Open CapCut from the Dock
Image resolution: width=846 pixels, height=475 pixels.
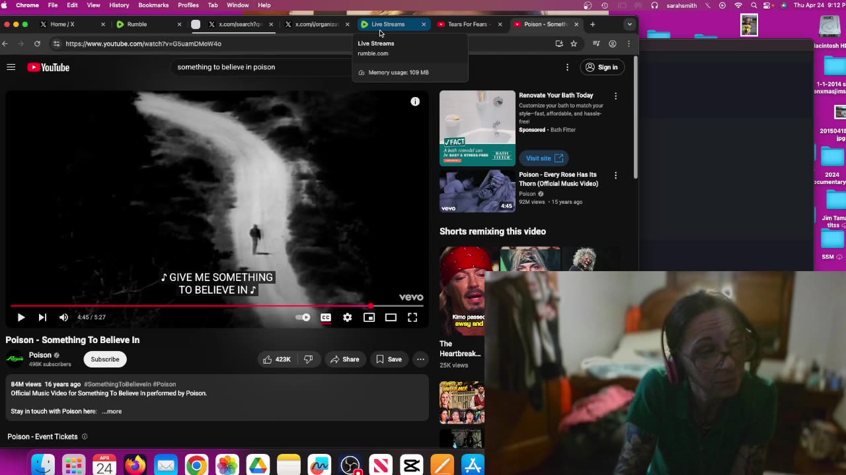[x=411, y=465]
